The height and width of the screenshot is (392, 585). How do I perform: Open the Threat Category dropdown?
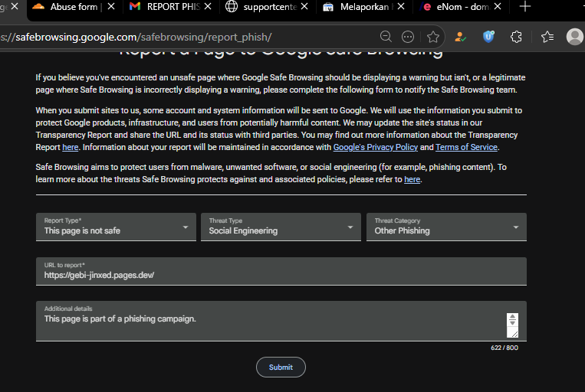(x=446, y=227)
